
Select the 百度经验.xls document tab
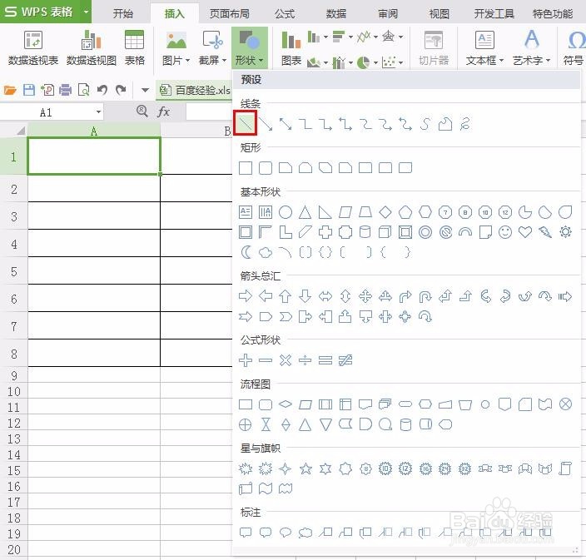click(x=194, y=90)
